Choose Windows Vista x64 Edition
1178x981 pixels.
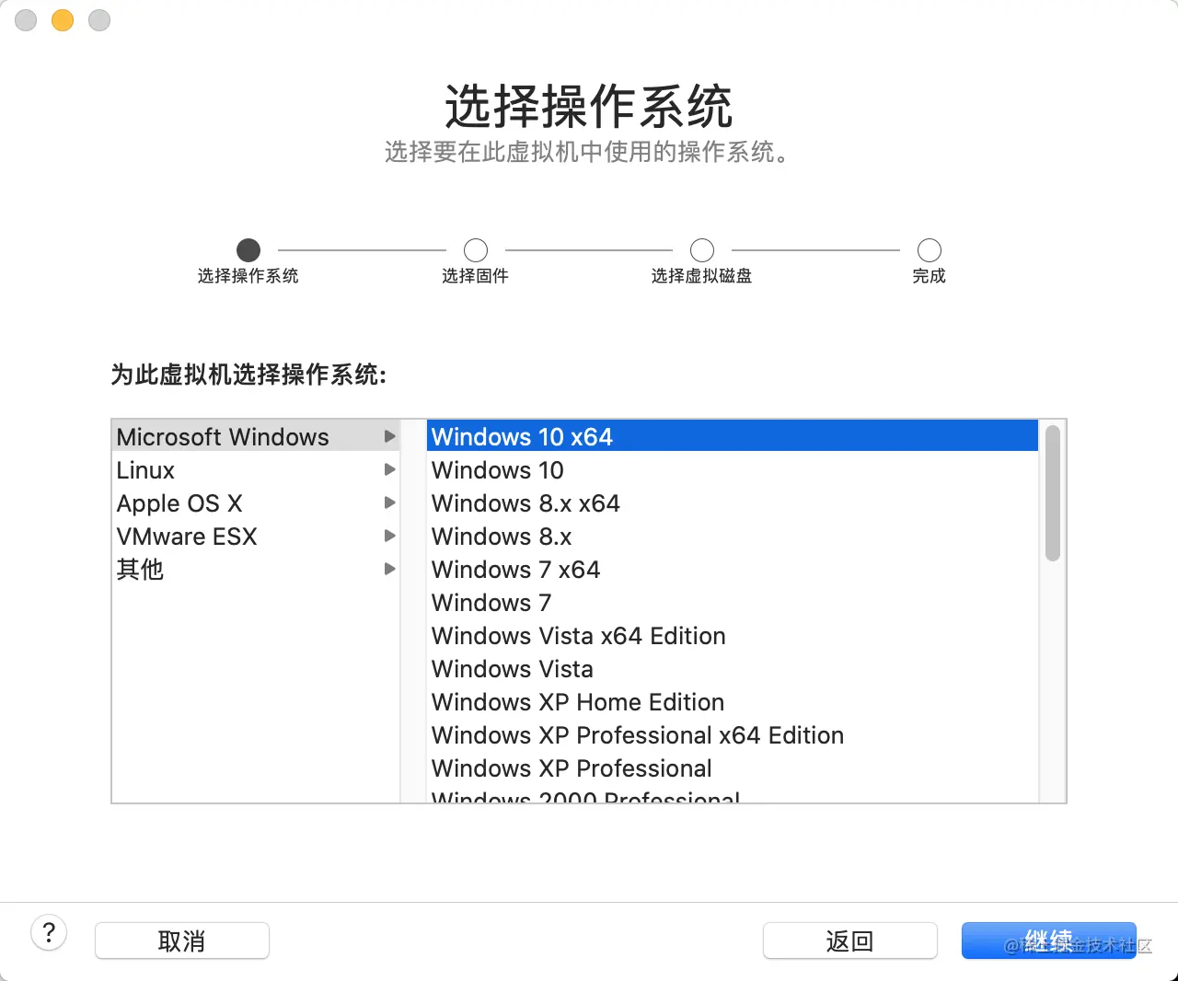(x=733, y=635)
